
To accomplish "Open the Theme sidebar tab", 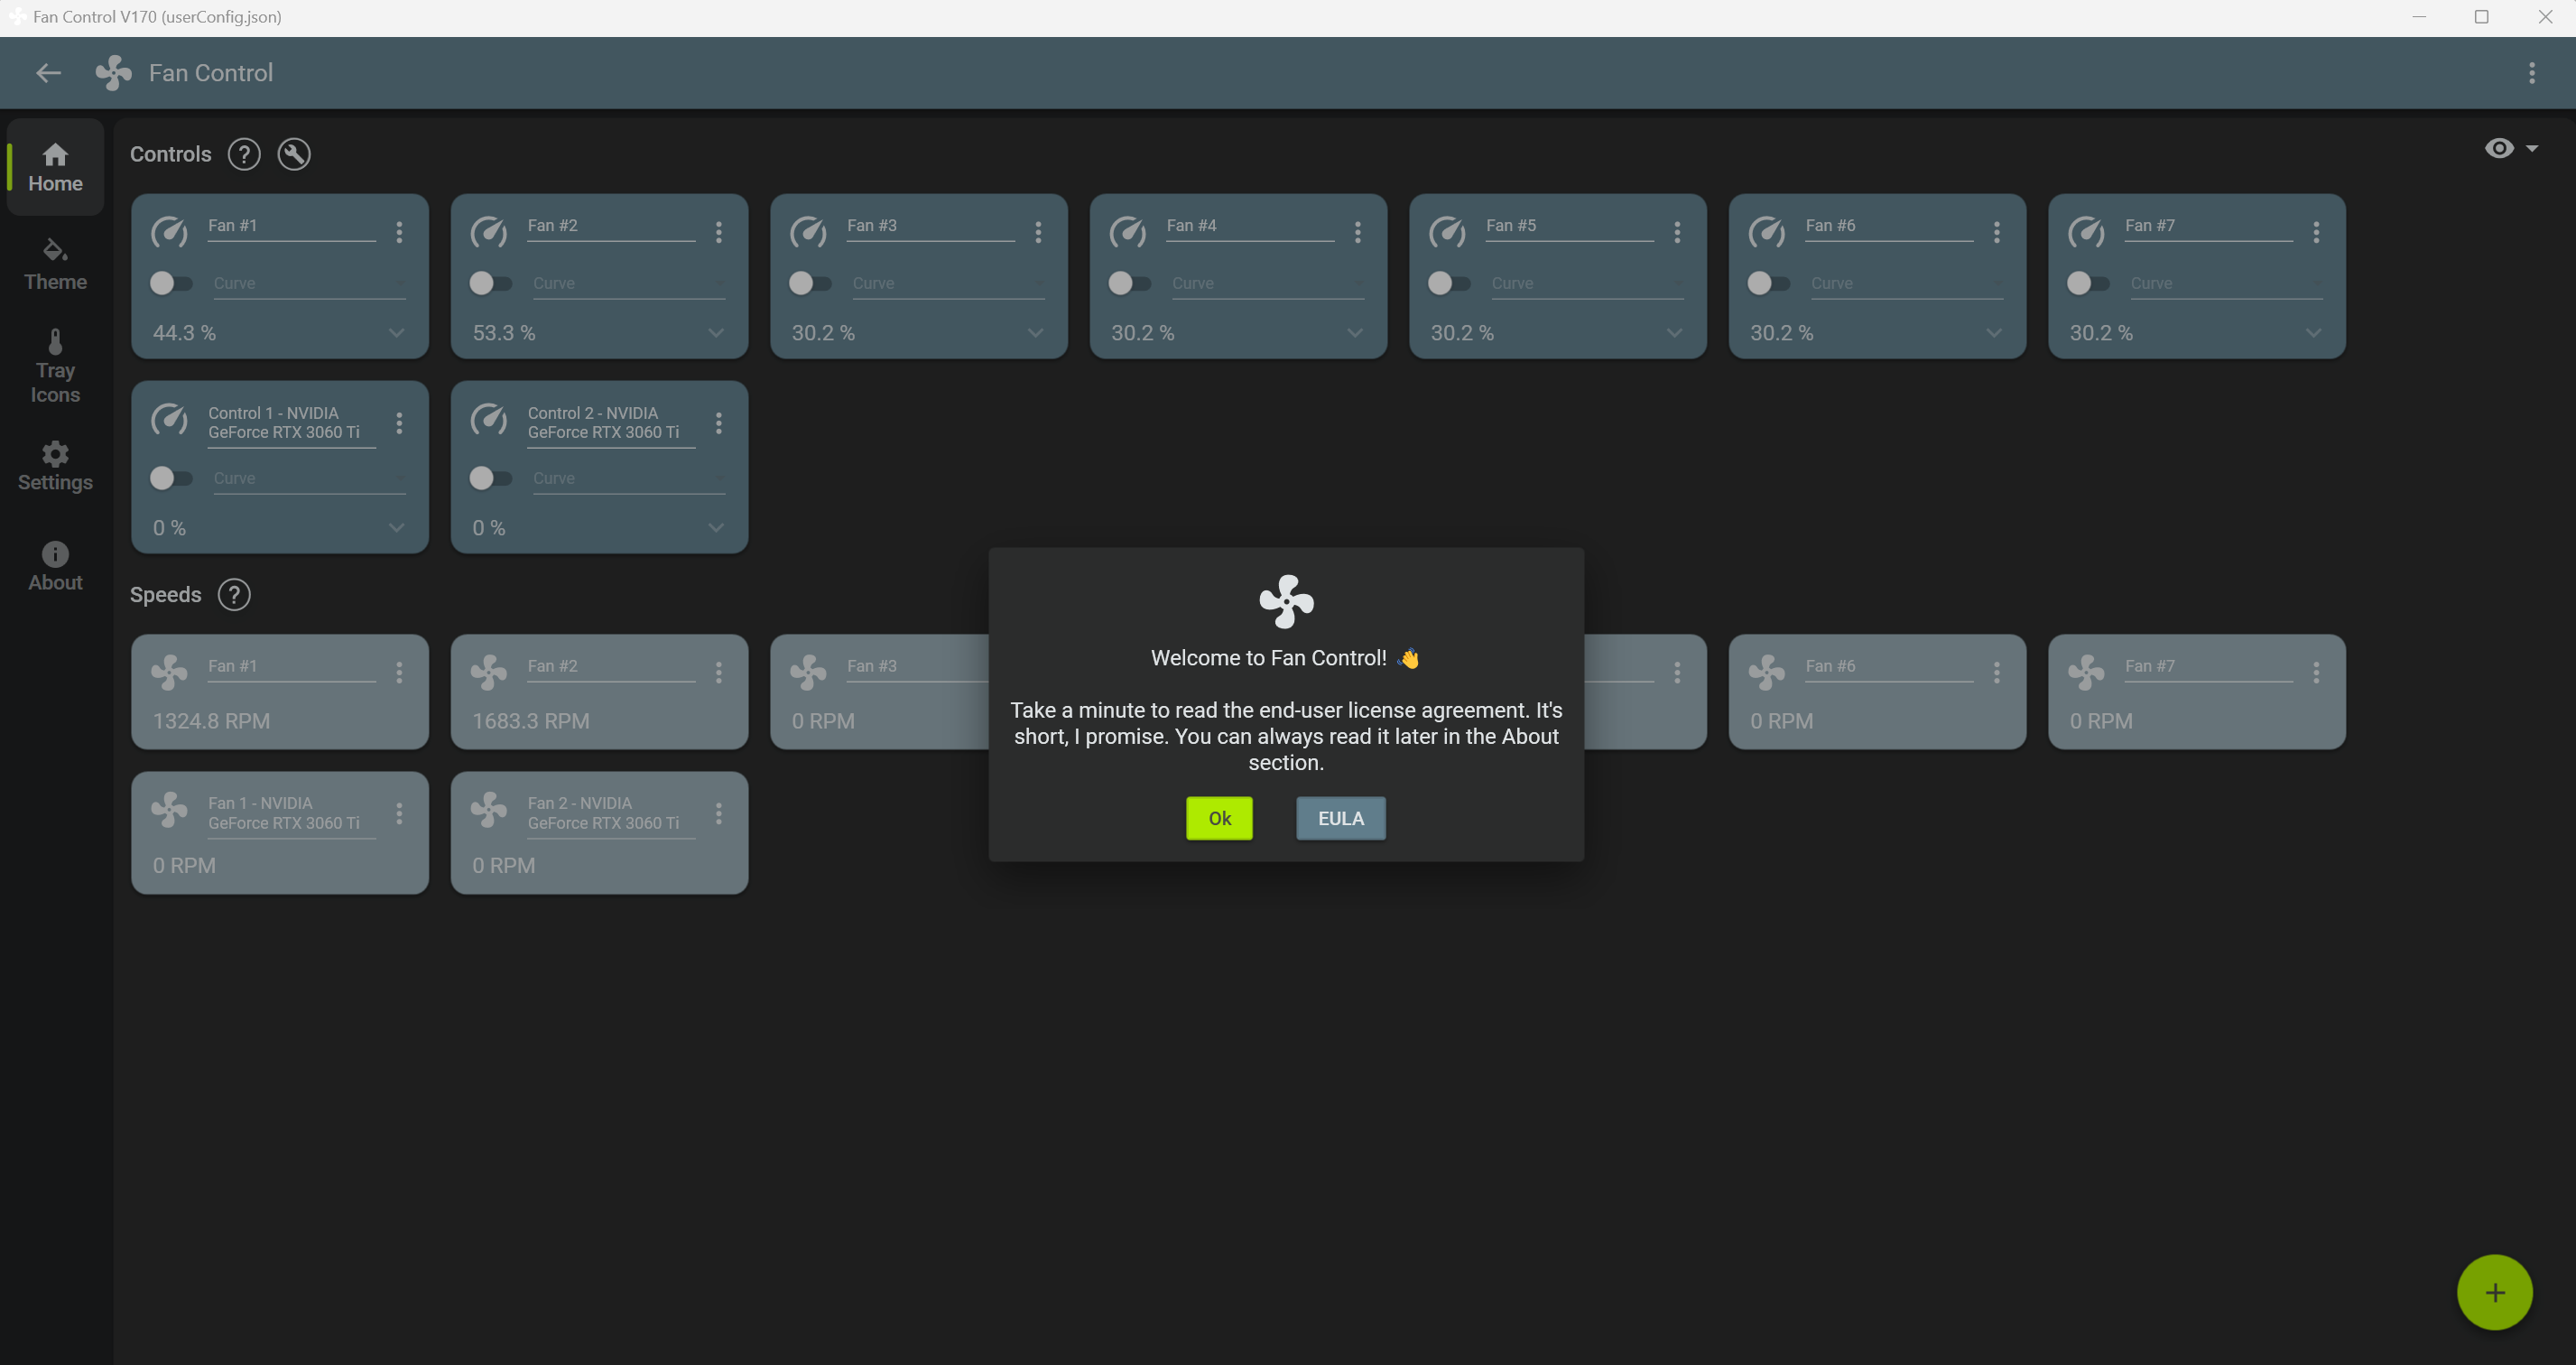I will 55,265.
